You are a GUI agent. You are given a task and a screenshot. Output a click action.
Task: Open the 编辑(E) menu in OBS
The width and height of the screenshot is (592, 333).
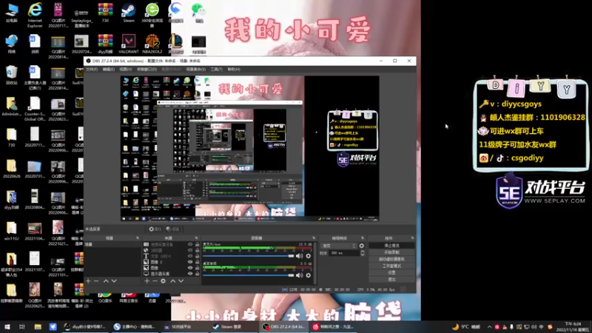pos(109,70)
